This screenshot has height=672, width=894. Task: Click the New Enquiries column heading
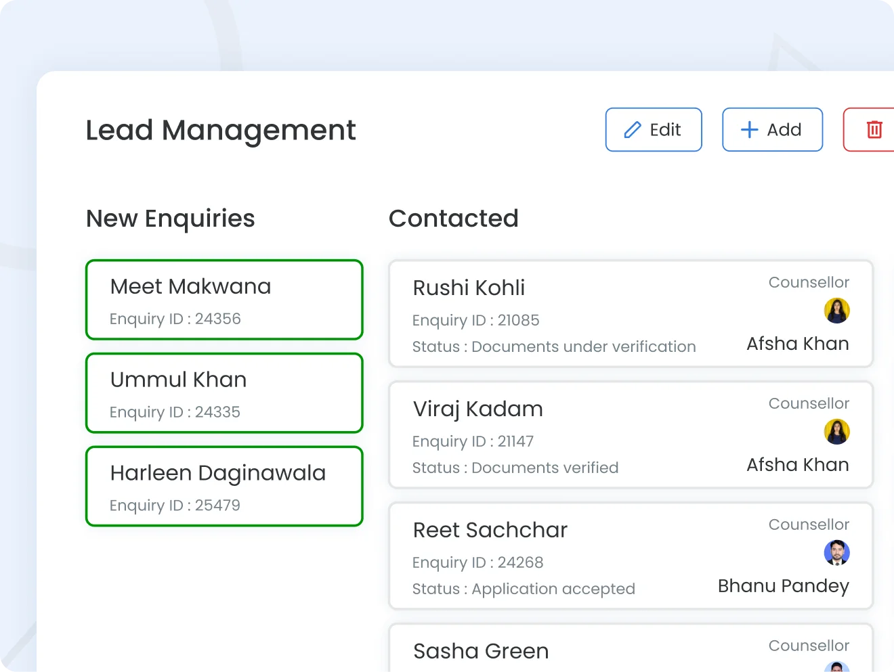(171, 219)
